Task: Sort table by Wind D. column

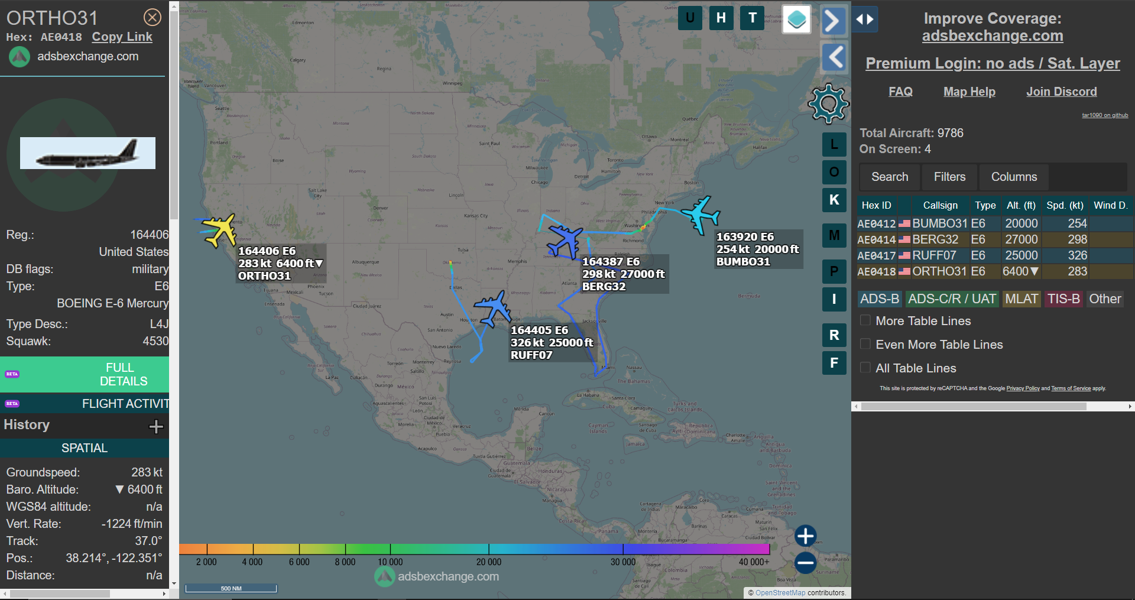Action: [1110, 205]
